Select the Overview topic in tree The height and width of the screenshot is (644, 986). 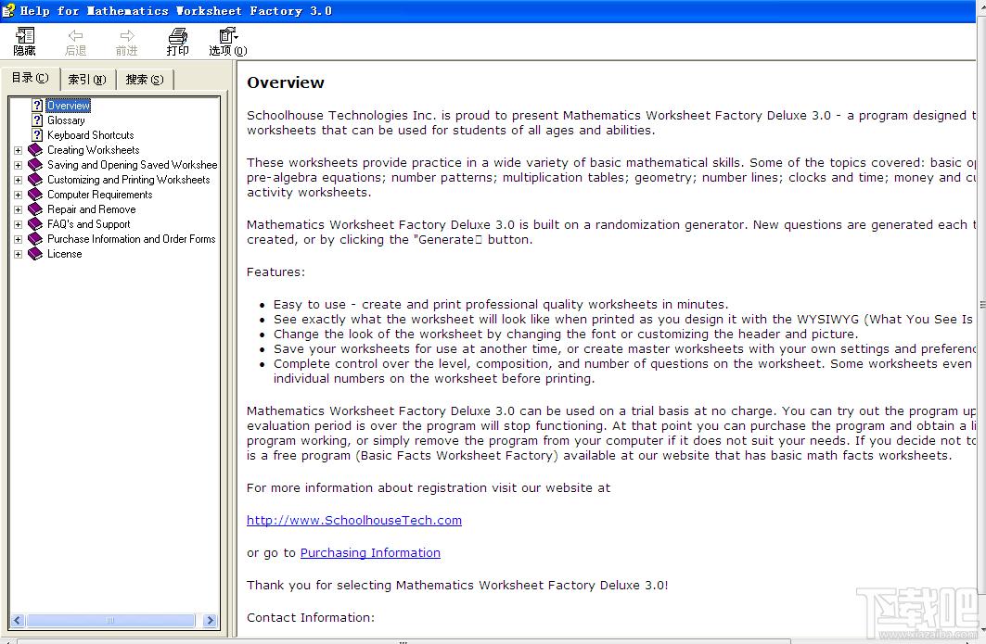coord(69,106)
